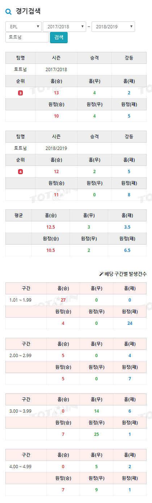Click the red rank 3 badge
This screenshot has width=152, height=503.
(x=20, y=93)
